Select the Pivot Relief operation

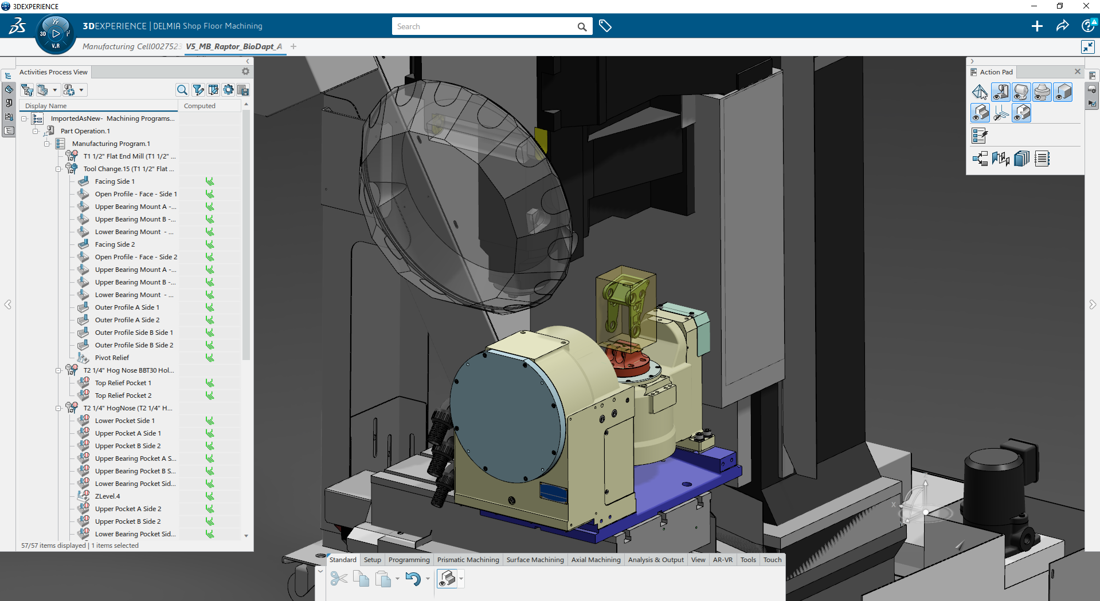click(x=112, y=358)
